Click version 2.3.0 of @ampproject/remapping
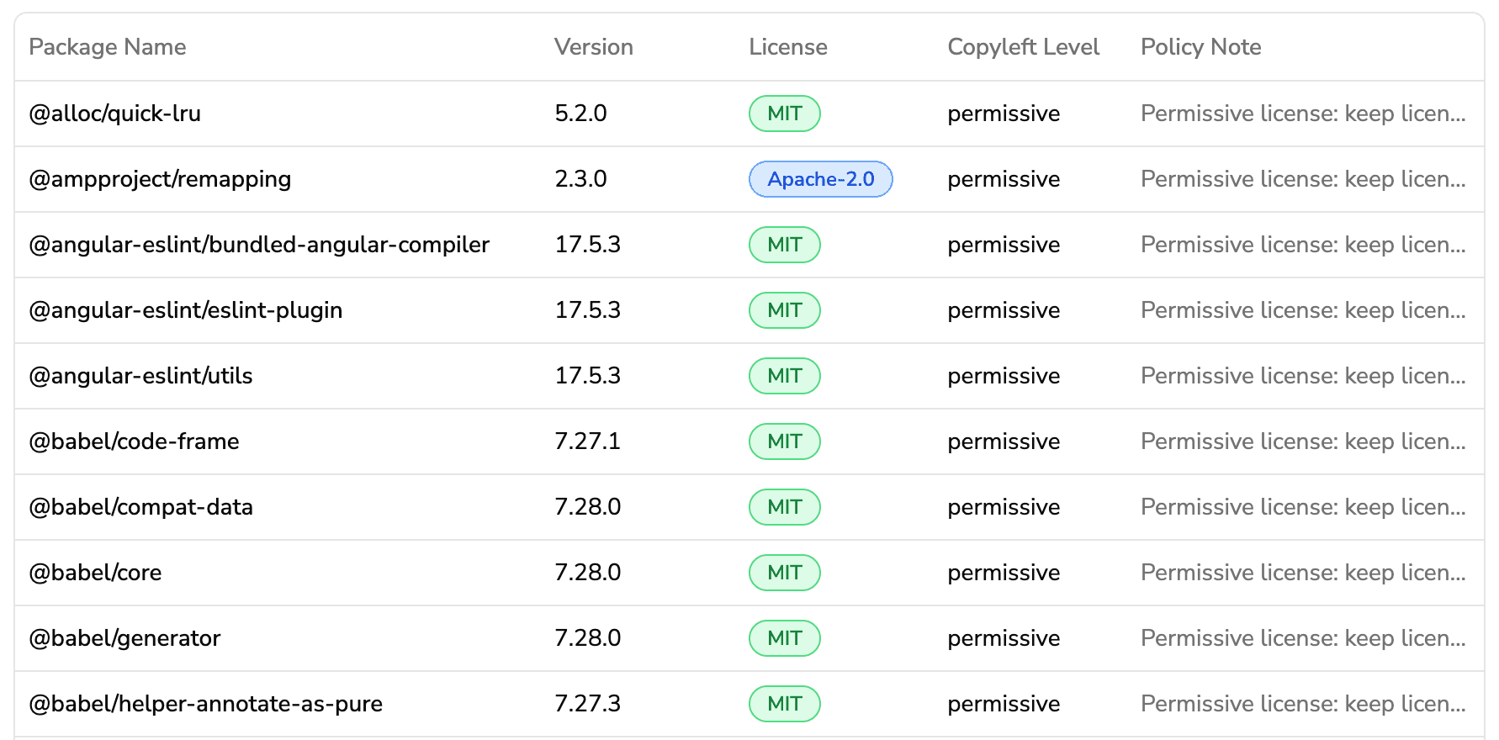Screen dimensions: 1499x740 tap(580, 179)
